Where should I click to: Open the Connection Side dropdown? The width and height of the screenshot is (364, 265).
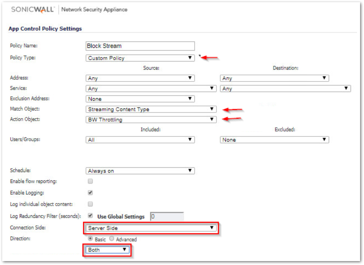pos(151,228)
